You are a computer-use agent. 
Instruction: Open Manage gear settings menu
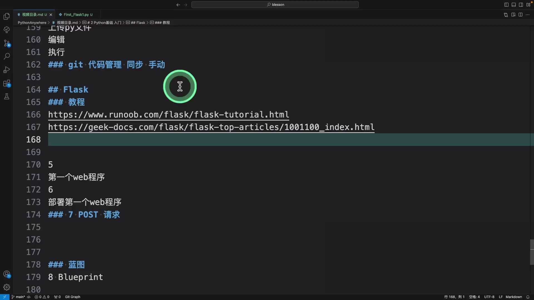pos(7,287)
